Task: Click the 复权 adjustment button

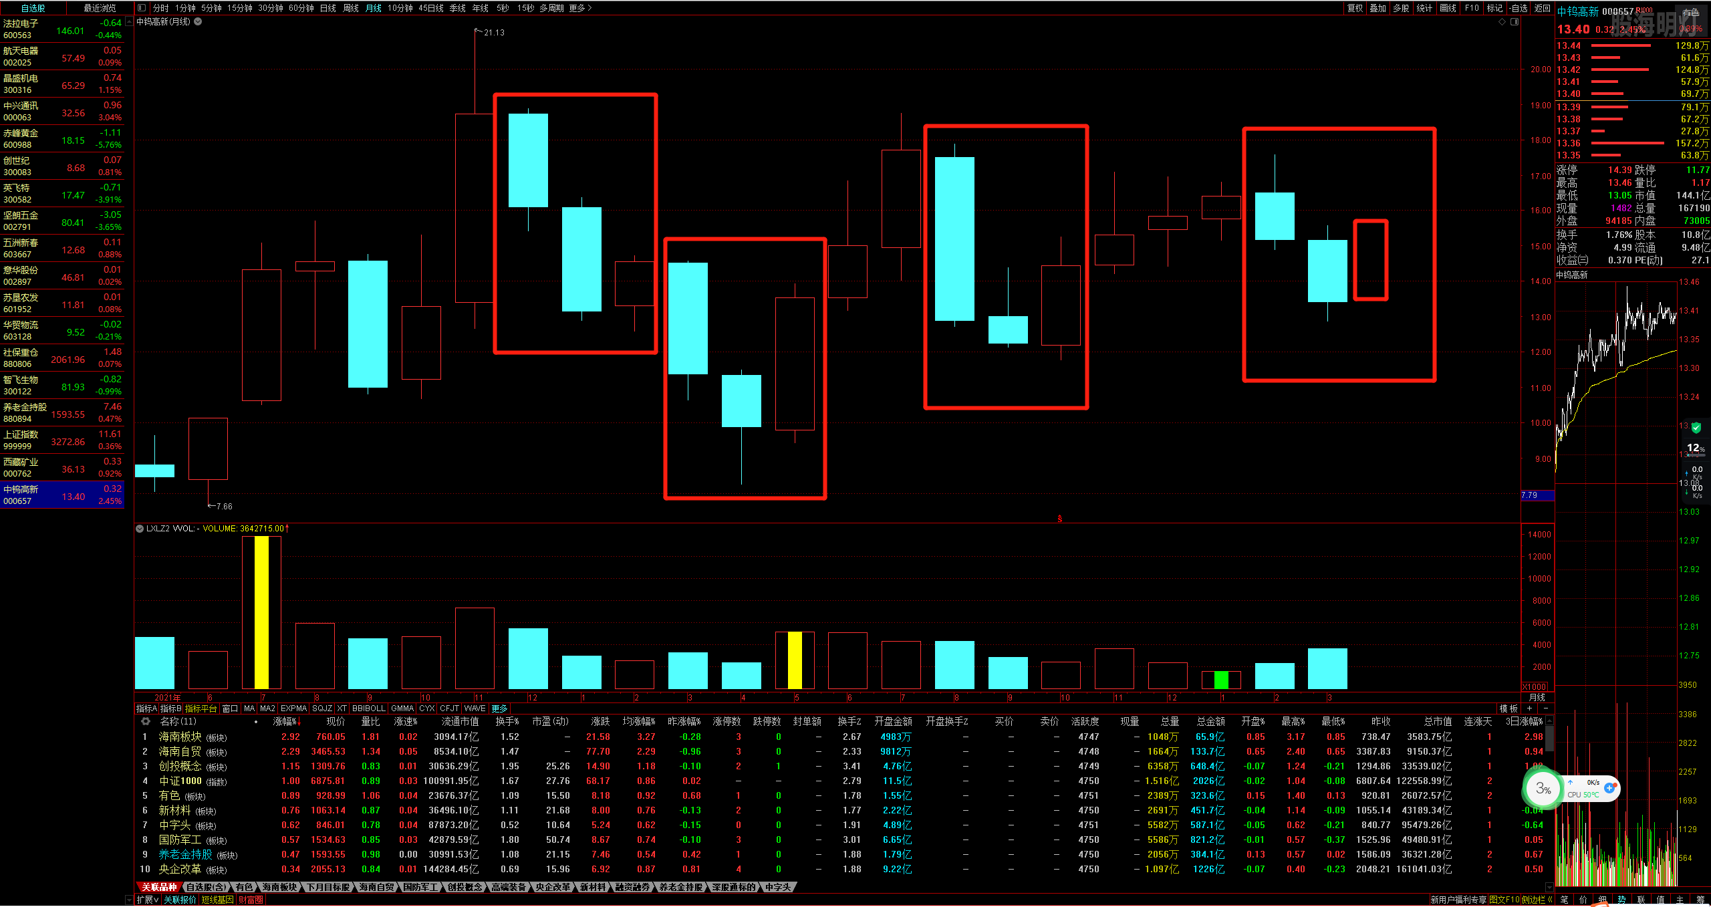Action: (x=1355, y=8)
